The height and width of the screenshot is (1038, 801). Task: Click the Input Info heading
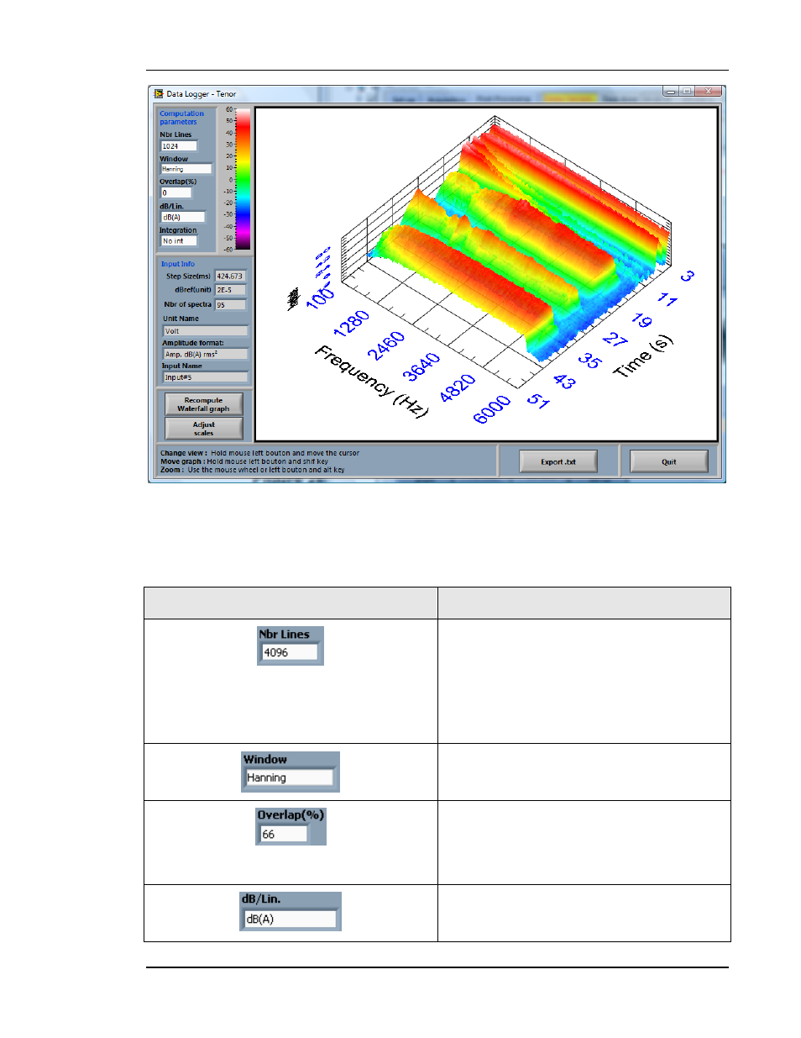(177, 264)
